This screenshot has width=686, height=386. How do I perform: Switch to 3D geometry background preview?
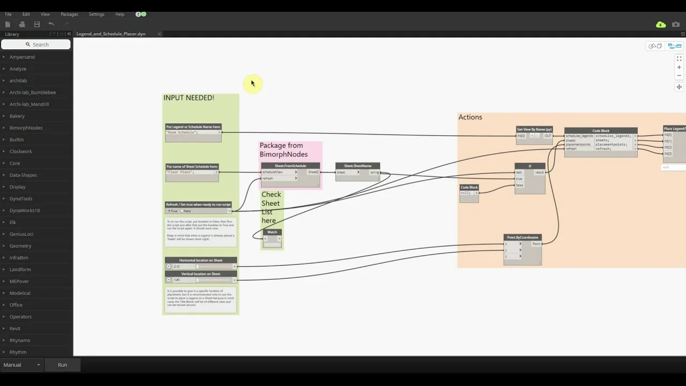click(x=655, y=46)
